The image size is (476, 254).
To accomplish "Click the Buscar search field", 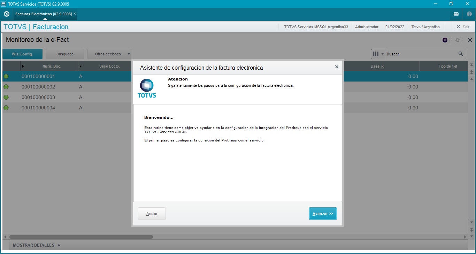I will (421, 54).
